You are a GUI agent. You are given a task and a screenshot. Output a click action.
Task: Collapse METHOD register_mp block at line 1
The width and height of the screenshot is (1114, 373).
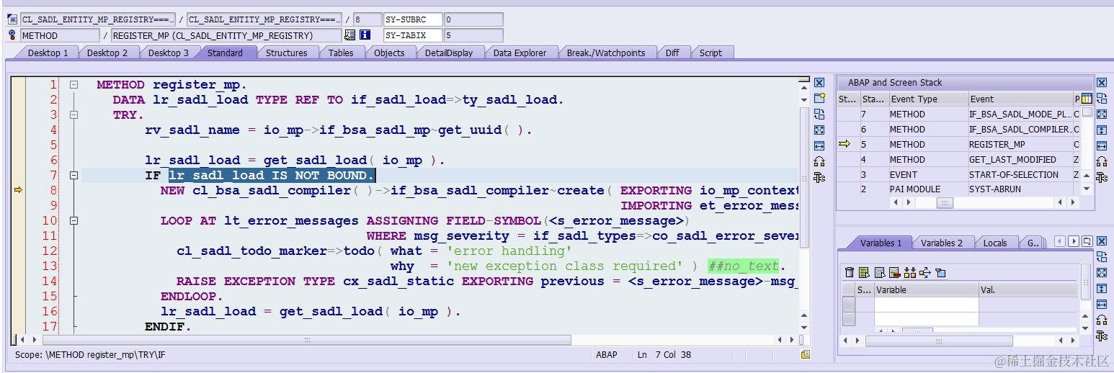[x=73, y=84]
